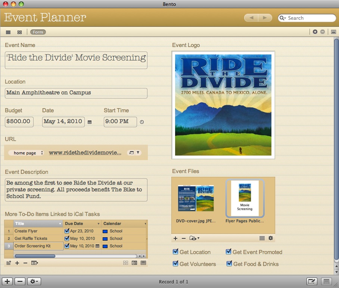The width and height of the screenshot is (339, 288).
Task: Toggle Order Screening Kit due date checkbox
Action: tap(67, 246)
